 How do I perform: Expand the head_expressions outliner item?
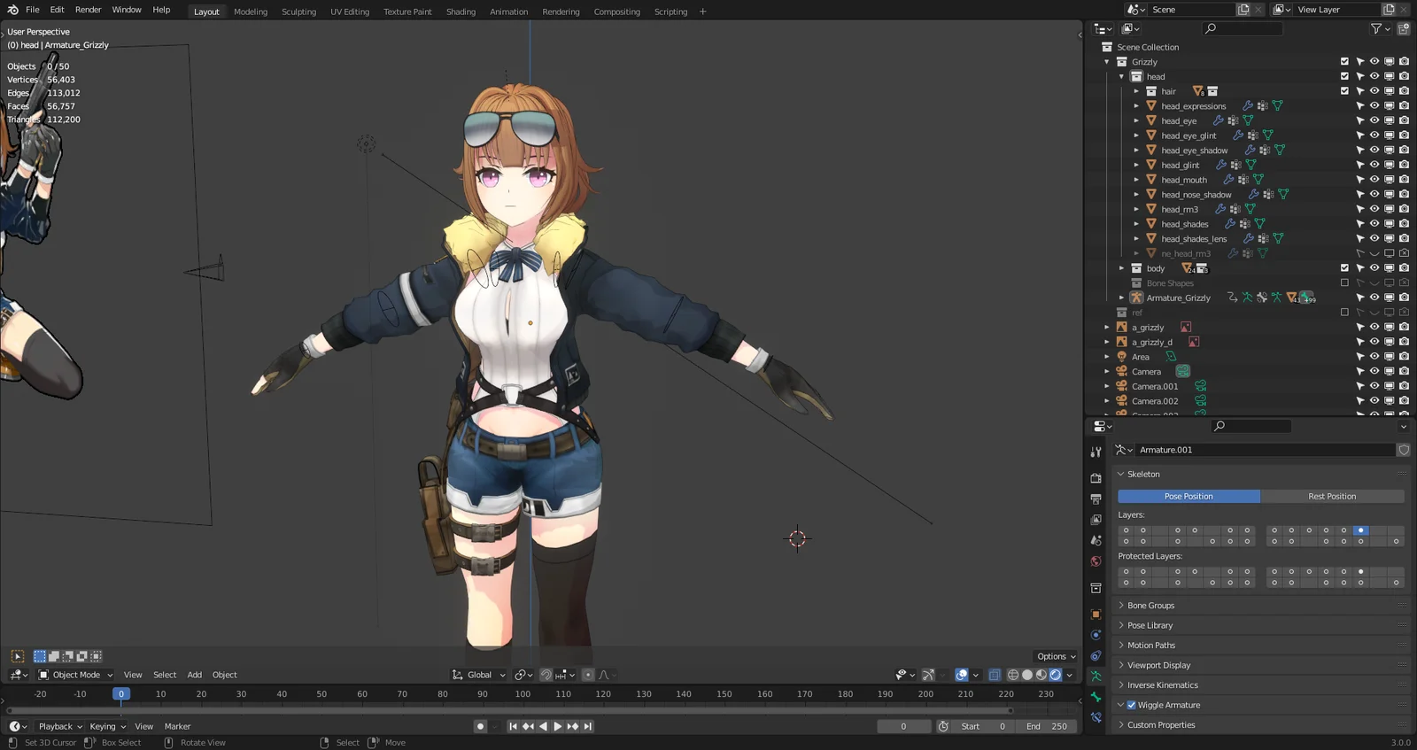tap(1136, 106)
